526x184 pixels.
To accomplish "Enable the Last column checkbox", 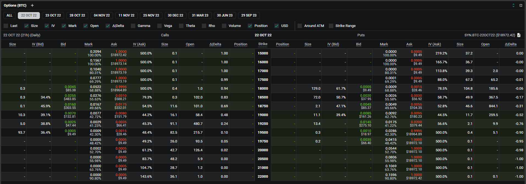I will pos(6,26).
